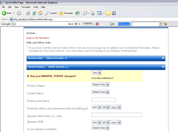The image size is (178, 132).
Task: Follow the back to My Members link
Action: [38, 38]
